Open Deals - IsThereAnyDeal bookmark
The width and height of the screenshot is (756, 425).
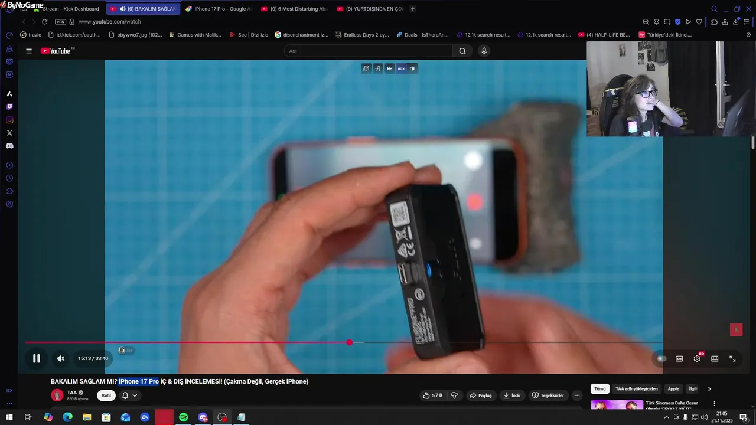422,35
